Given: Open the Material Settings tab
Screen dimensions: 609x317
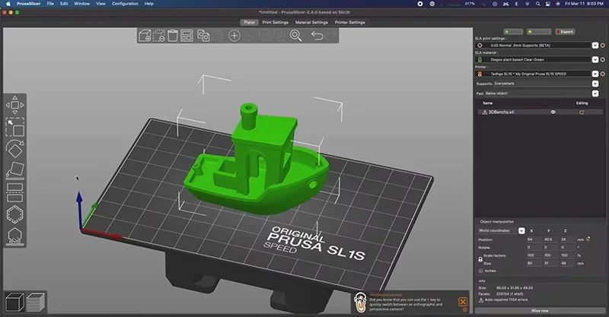Looking at the screenshot, I should [311, 23].
